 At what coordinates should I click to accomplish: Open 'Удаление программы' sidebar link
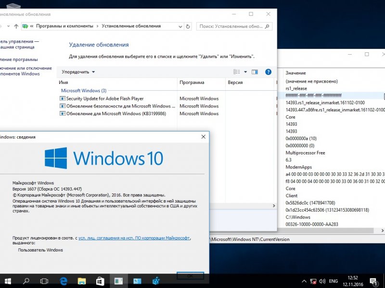tap(19, 60)
